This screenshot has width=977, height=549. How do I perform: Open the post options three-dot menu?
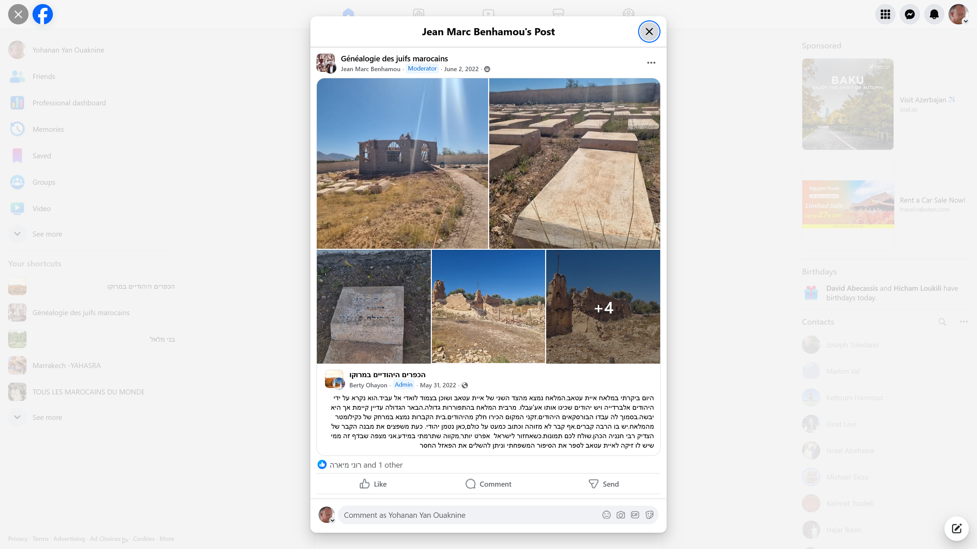pyautogui.click(x=651, y=62)
